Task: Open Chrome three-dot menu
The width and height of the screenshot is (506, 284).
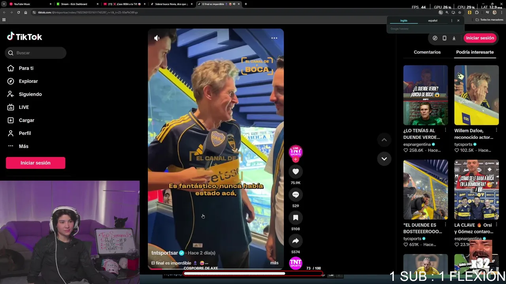Action: [502, 12]
